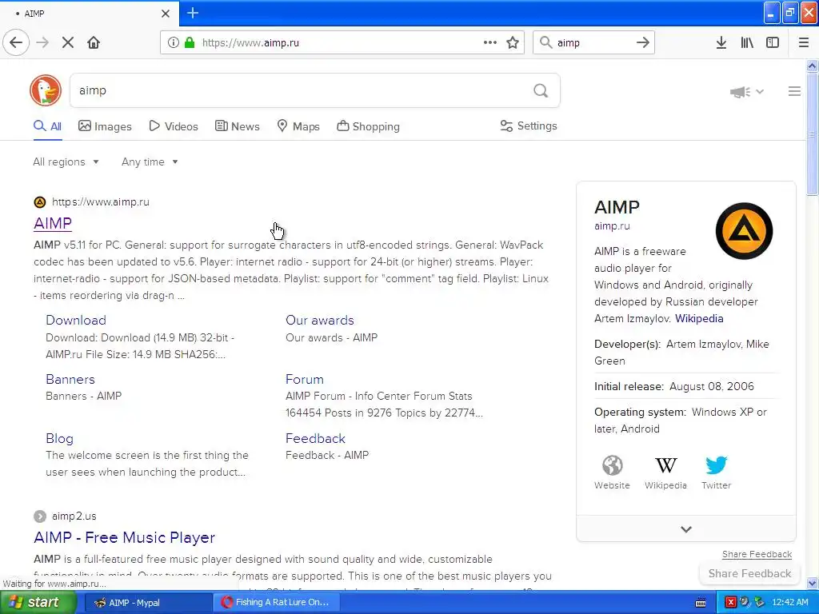819x614 pixels.
Task: Open the Forum sitelink
Action: coord(305,379)
